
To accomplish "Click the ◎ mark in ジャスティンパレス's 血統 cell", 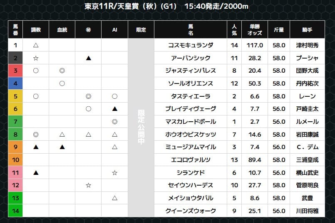I will (x=62, y=71).
